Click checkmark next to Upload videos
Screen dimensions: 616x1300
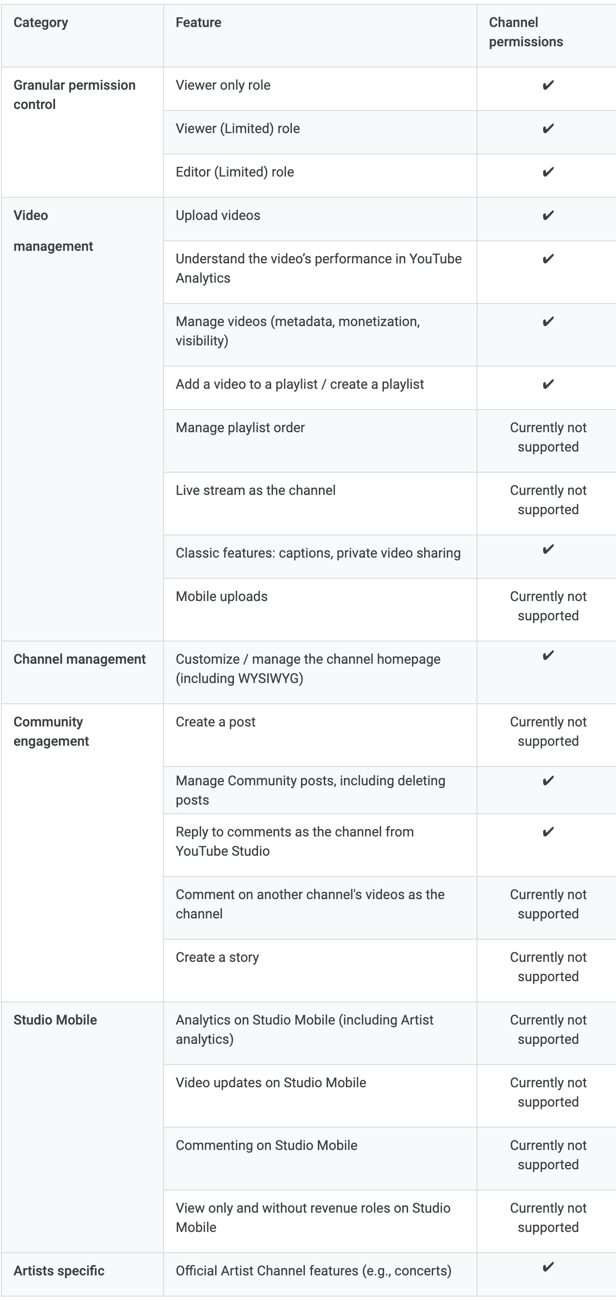pyautogui.click(x=548, y=216)
